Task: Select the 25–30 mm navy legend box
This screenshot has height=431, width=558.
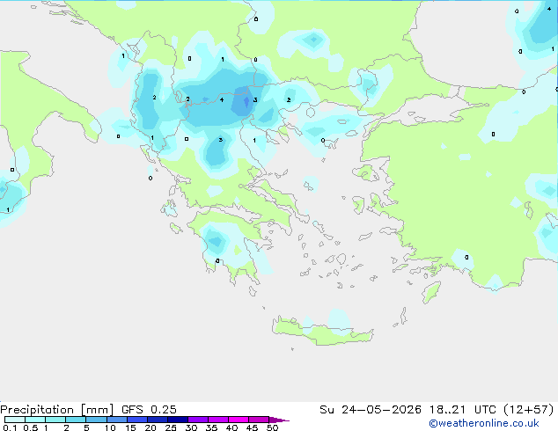Action: tap(177, 420)
